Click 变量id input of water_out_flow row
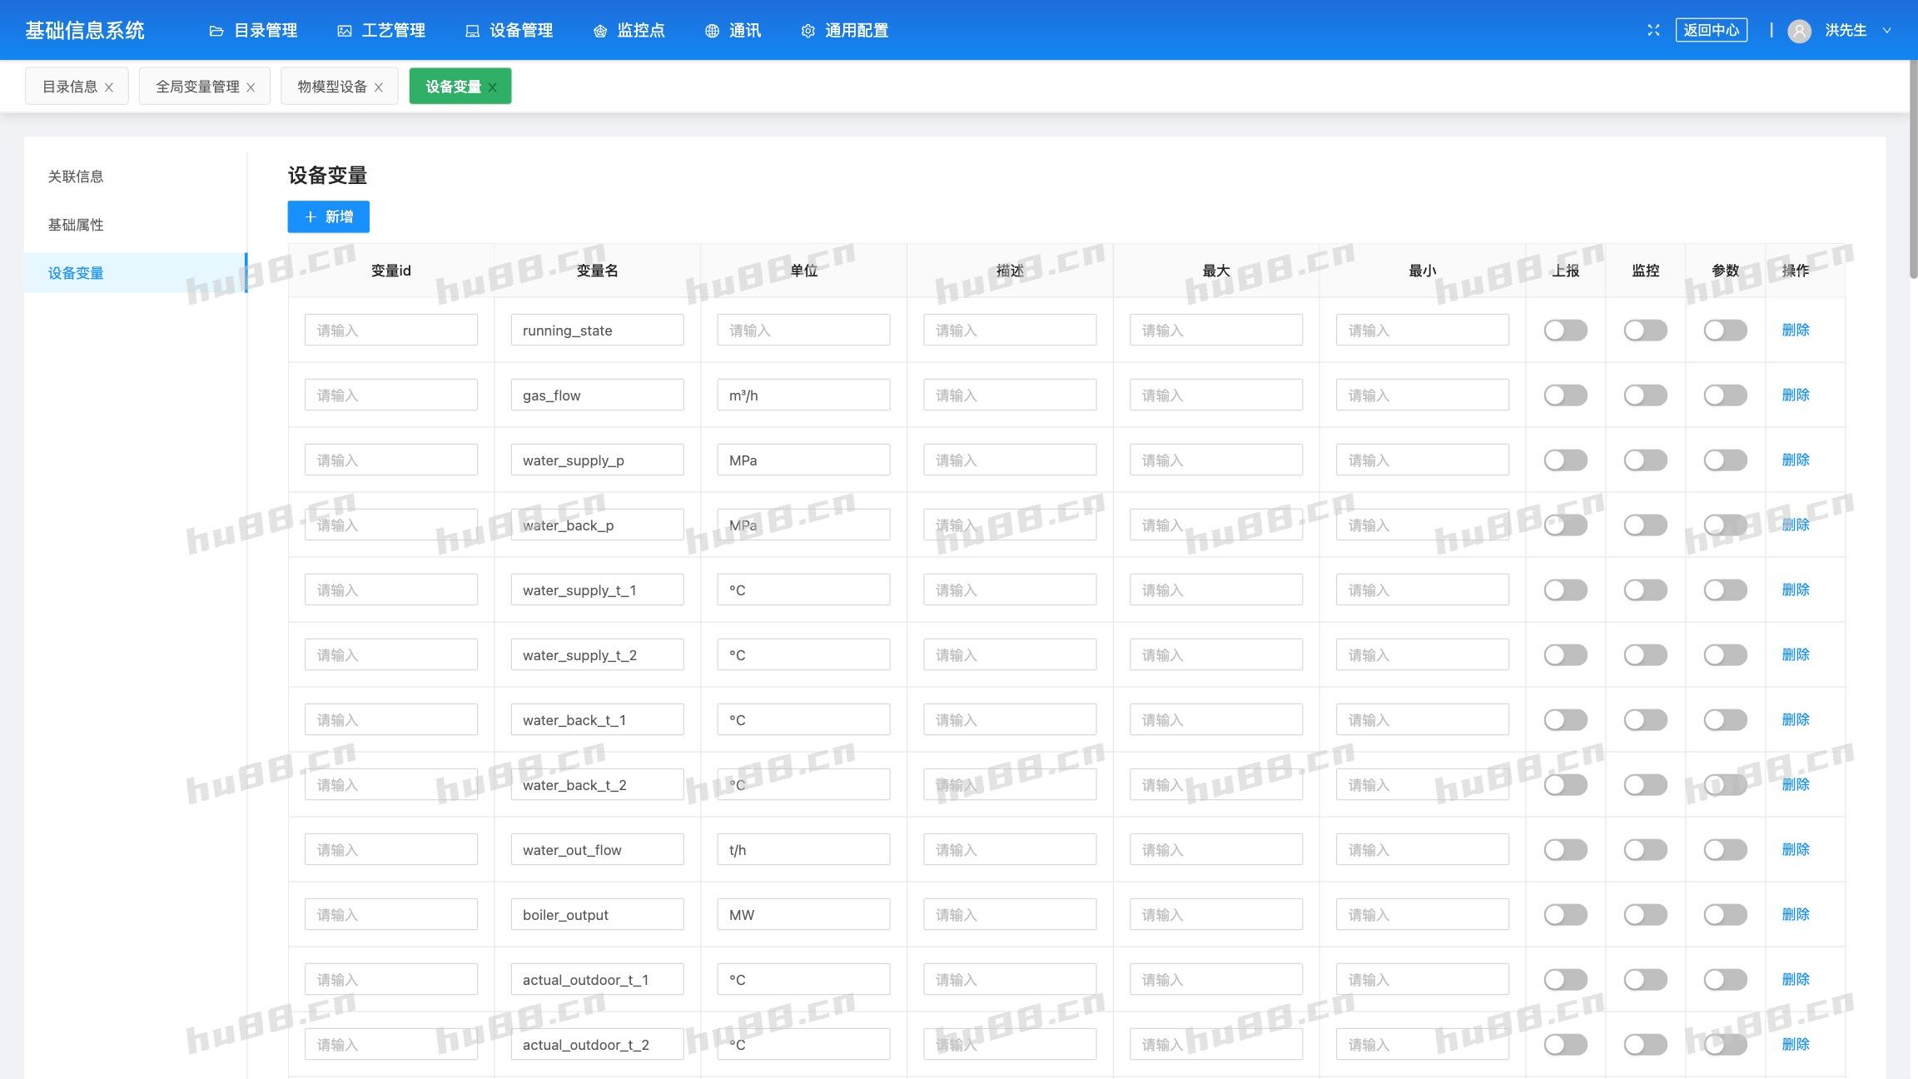 [x=390, y=849]
